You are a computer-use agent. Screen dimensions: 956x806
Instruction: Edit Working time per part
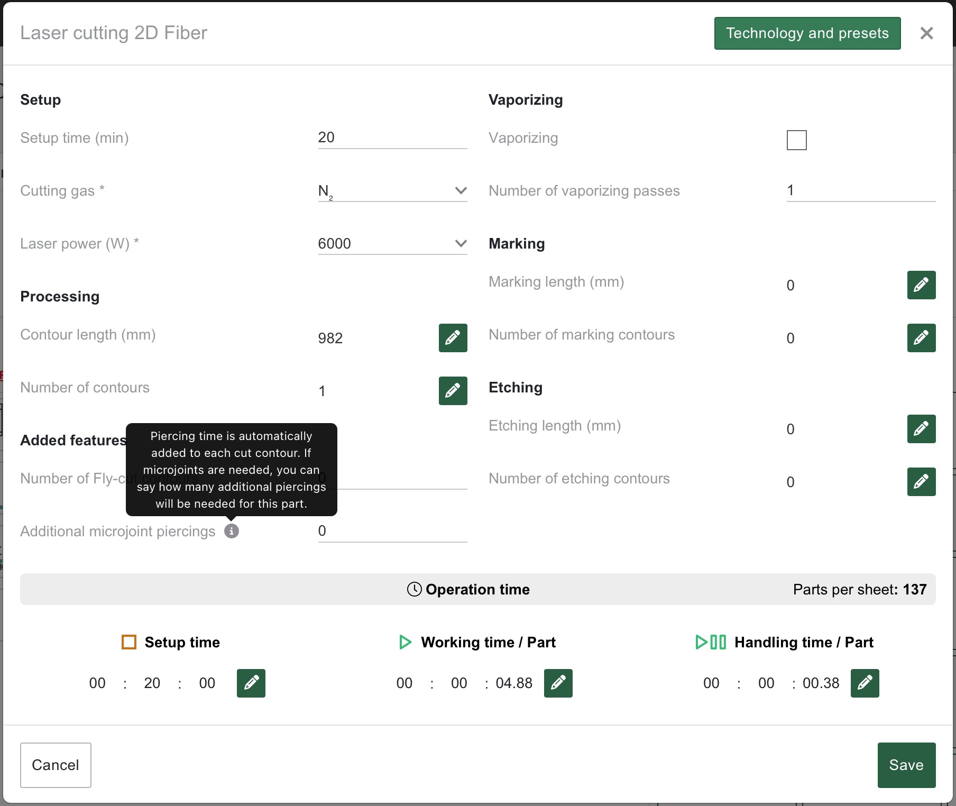(558, 683)
